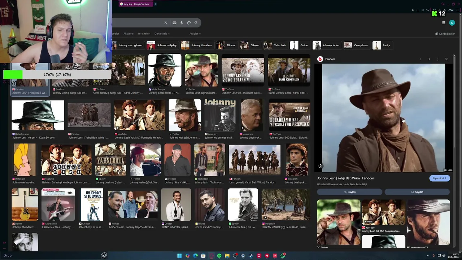Image resolution: width=462 pixels, height=260 pixels.
Task: Click the volume icon in the system tray
Action: pyautogui.click(x=444, y=256)
